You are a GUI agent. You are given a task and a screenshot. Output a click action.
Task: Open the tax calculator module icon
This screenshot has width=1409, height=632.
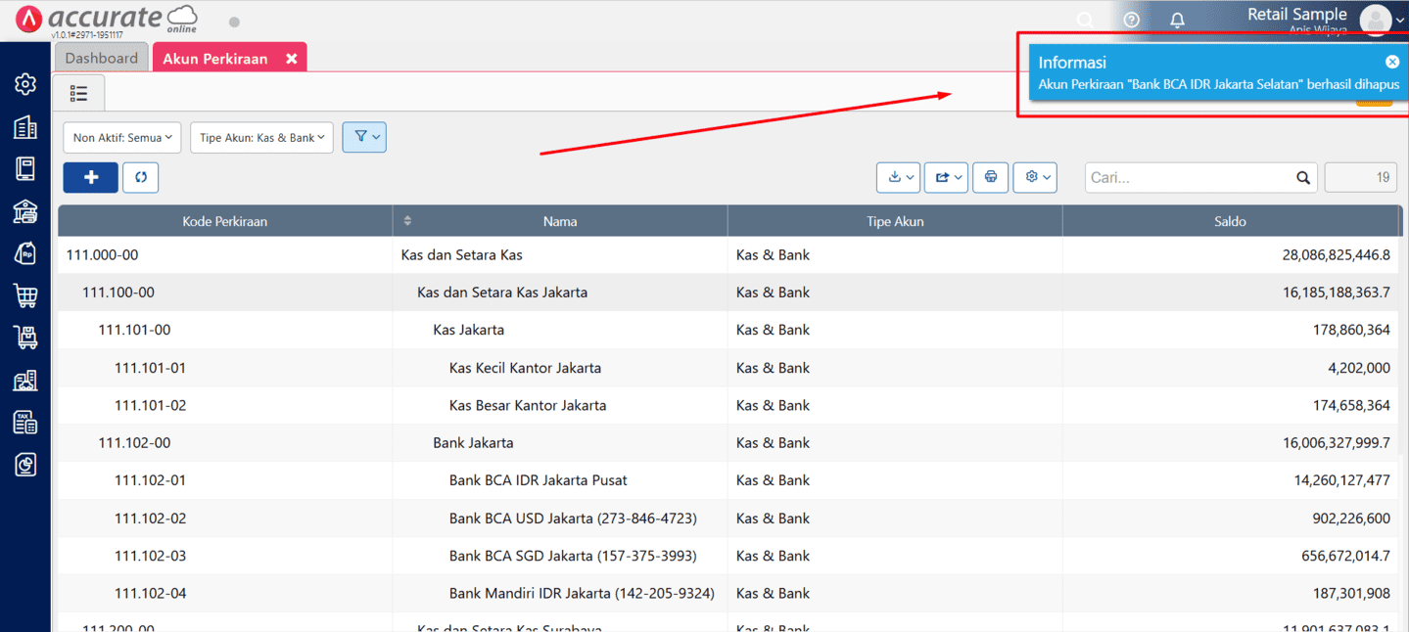click(25, 422)
